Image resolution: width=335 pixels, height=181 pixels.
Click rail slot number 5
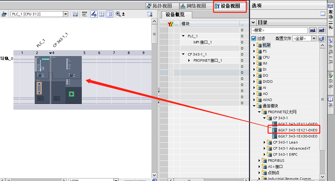point(84,53)
